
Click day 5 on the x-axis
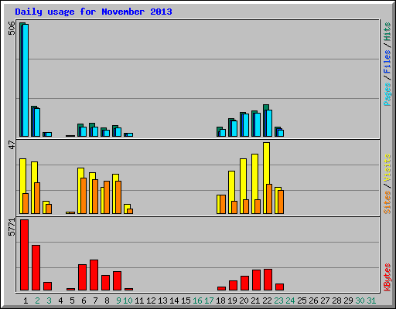72,301
